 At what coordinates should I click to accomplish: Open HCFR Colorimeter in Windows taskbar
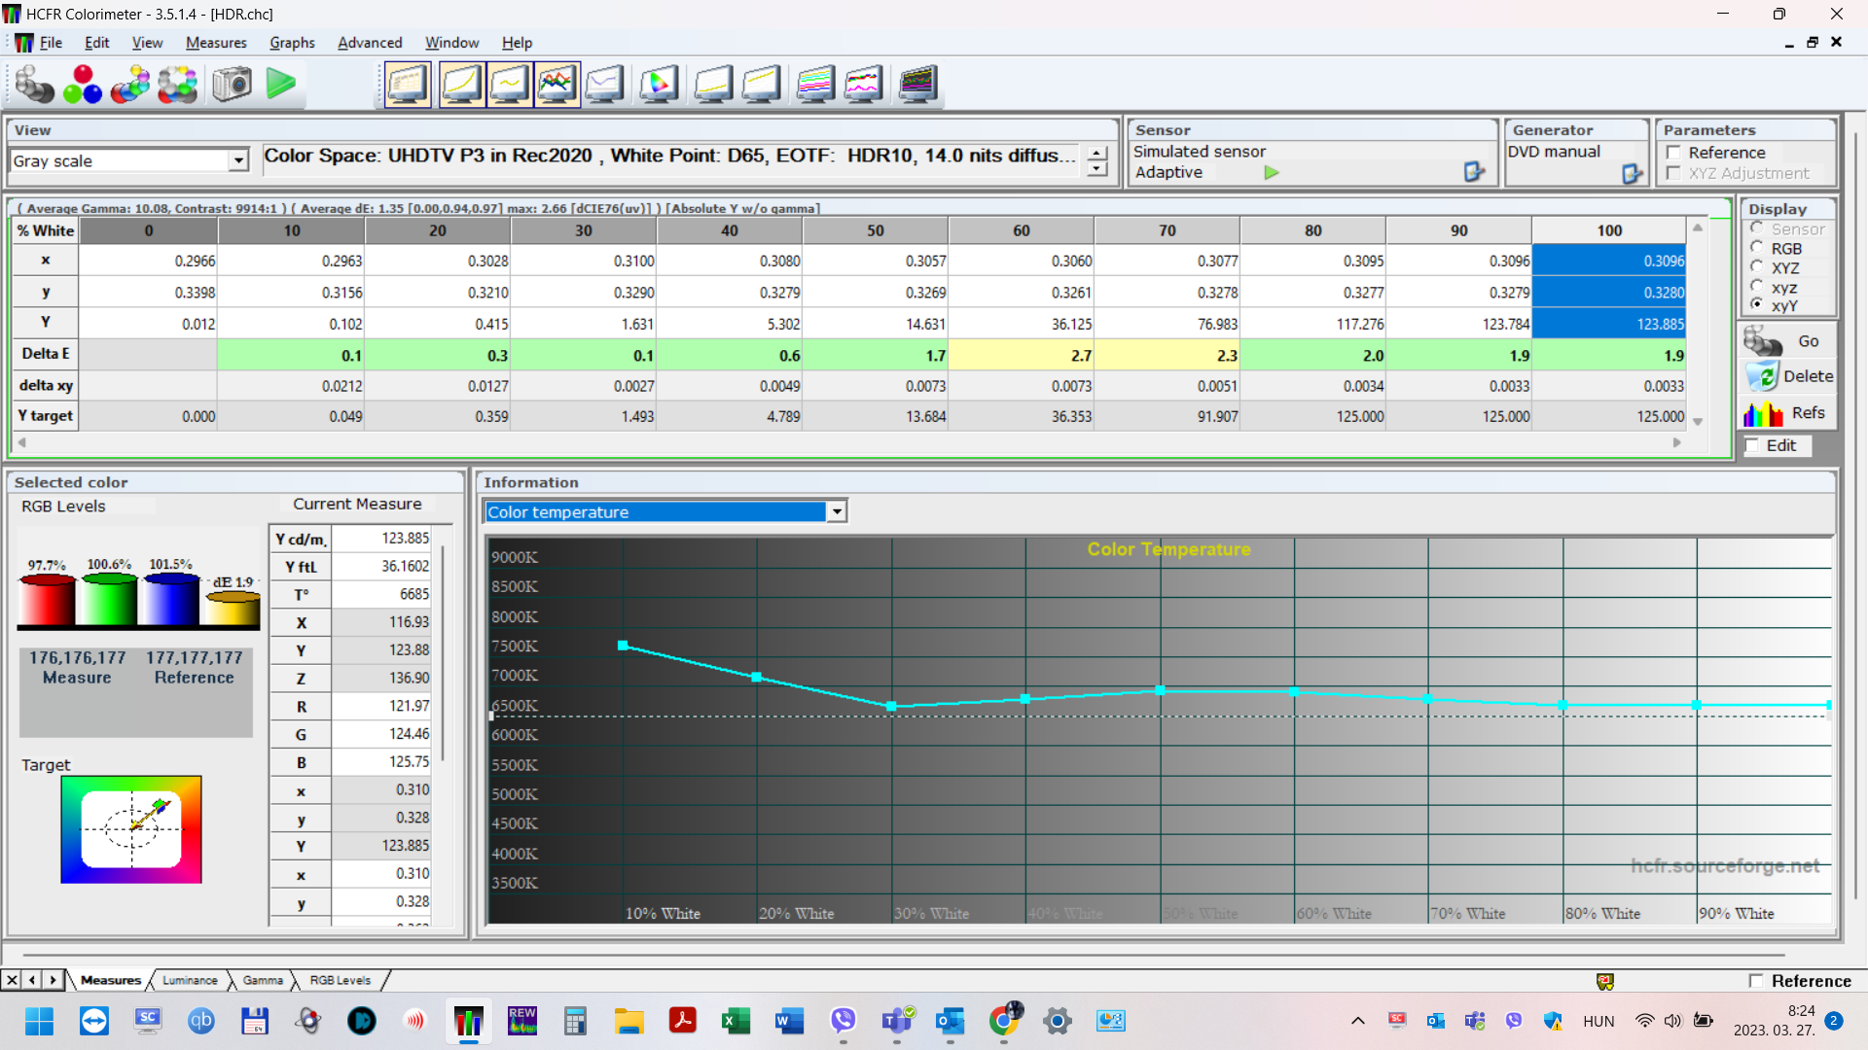click(469, 1021)
